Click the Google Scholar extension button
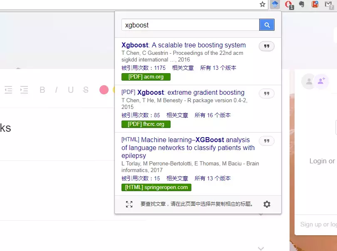The height and width of the screenshot is (251, 337). pyautogui.click(x=275, y=4)
